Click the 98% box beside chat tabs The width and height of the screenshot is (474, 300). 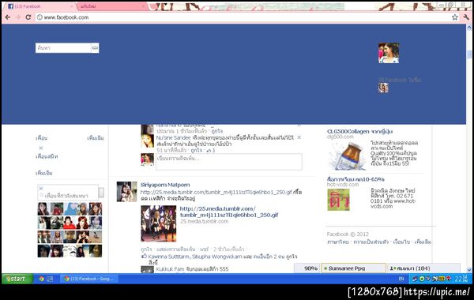tap(307, 268)
